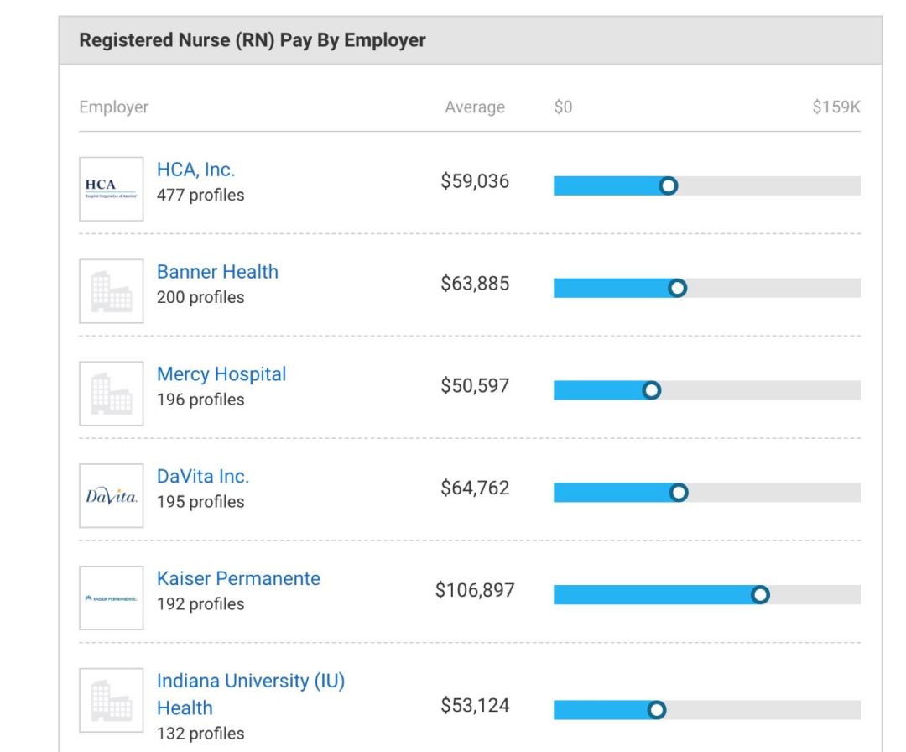Click the 132 profiles text
906x752 pixels.
(x=200, y=734)
